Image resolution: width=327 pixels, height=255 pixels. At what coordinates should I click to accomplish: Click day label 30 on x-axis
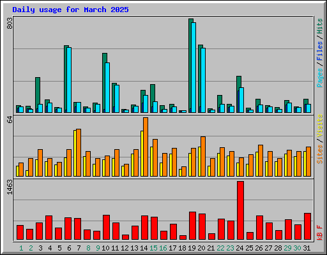coord(297,248)
